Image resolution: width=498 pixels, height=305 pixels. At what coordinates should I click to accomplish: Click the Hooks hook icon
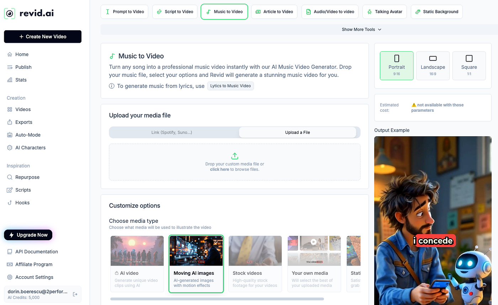click(x=10, y=203)
